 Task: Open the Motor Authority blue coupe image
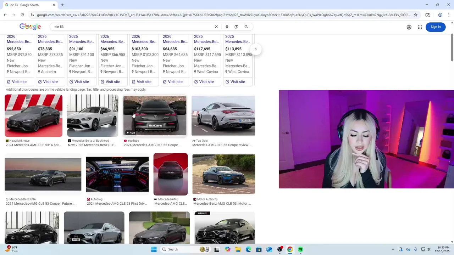click(x=224, y=174)
